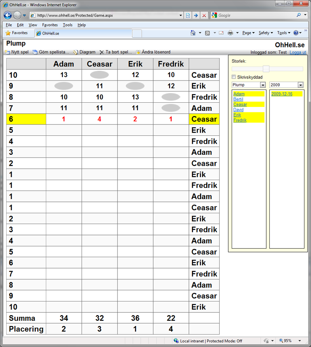
Task: Click the Göm spellista icon
Action: pyautogui.click(x=35, y=52)
